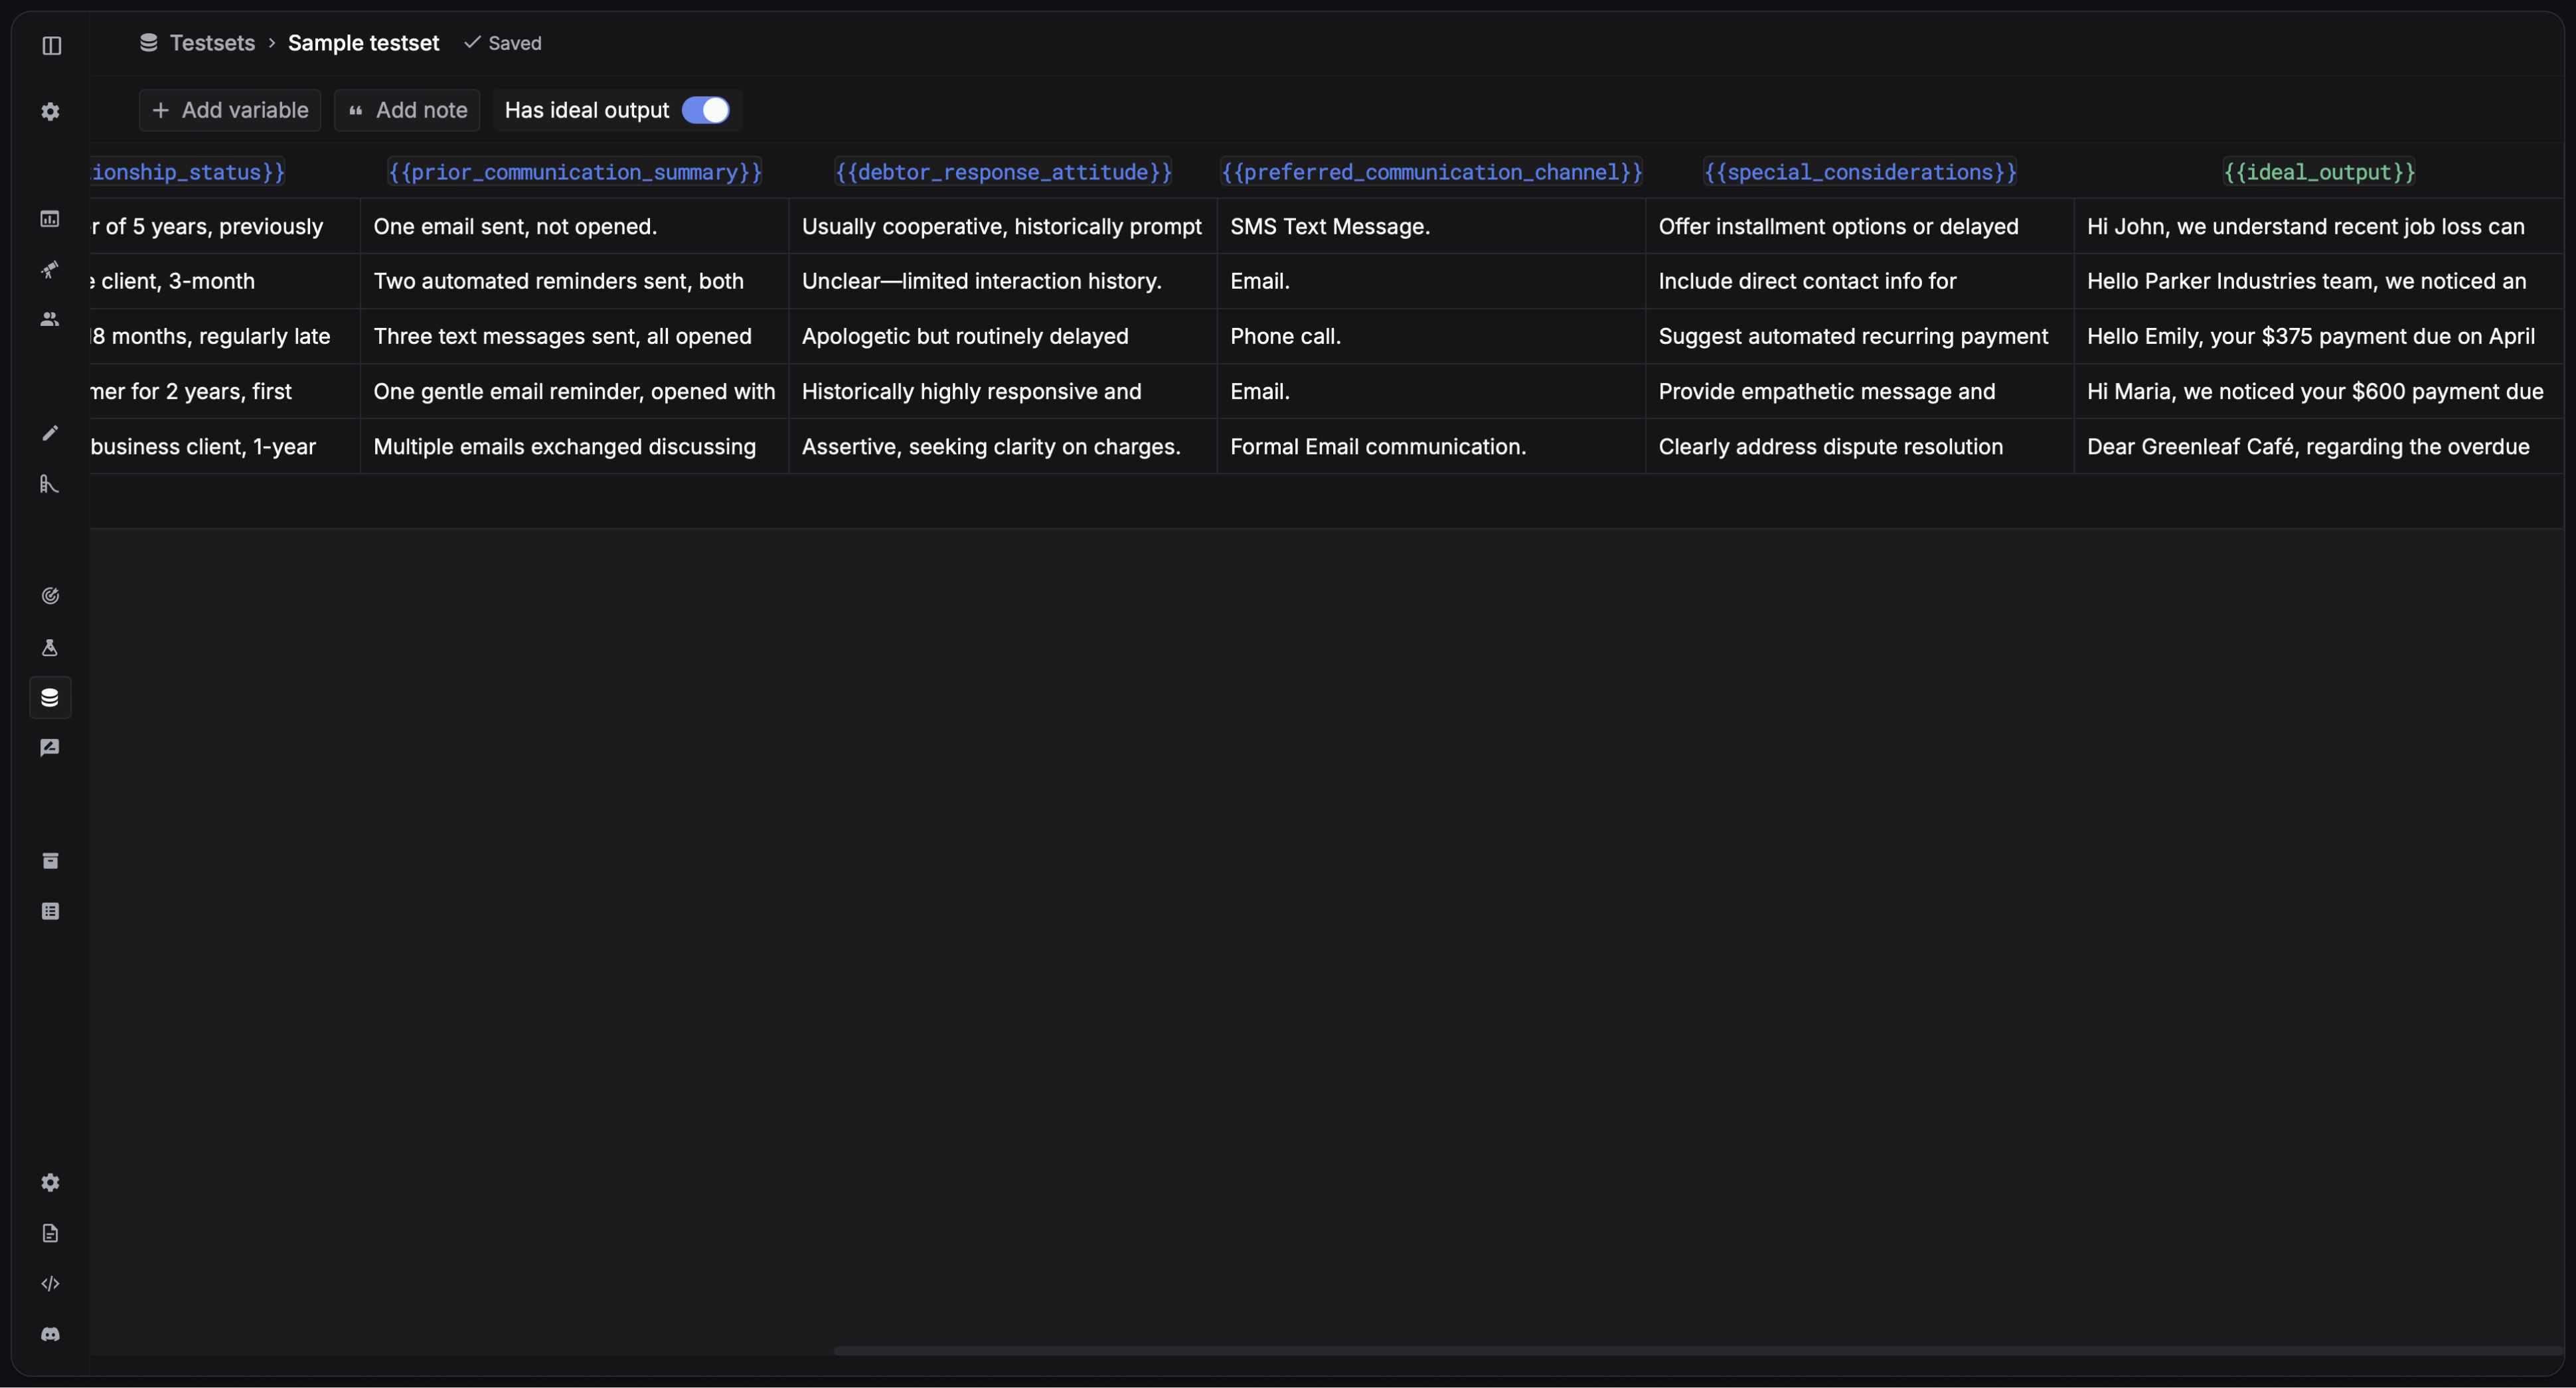
Task: Click the 'business client, 1-year' cell
Action: tap(225, 446)
